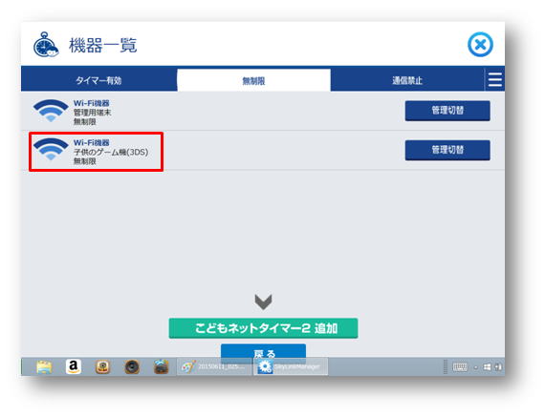Open the touch keyboard from the tray
The width and height of the screenshot is (545, 416).
(460, 367)
